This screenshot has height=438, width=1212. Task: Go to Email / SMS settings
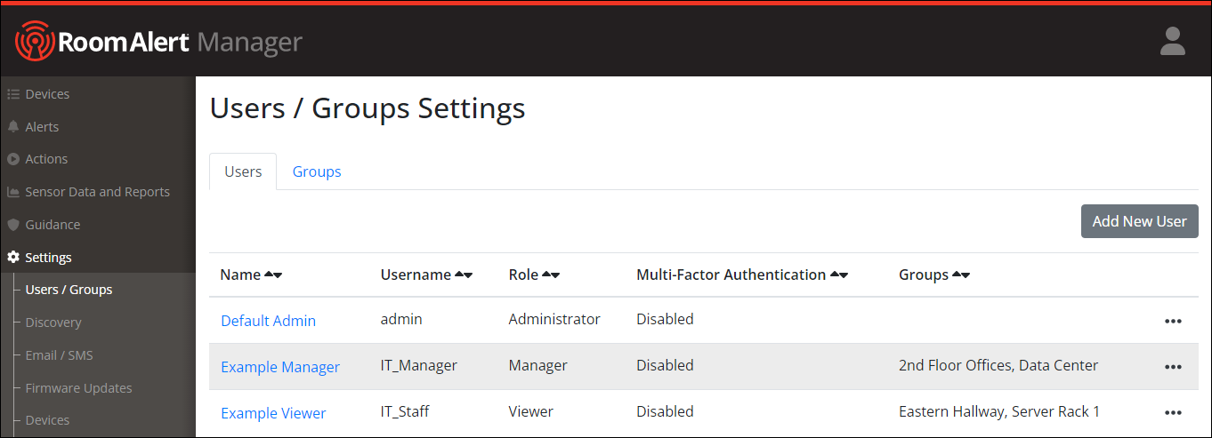tap(59, 355)
